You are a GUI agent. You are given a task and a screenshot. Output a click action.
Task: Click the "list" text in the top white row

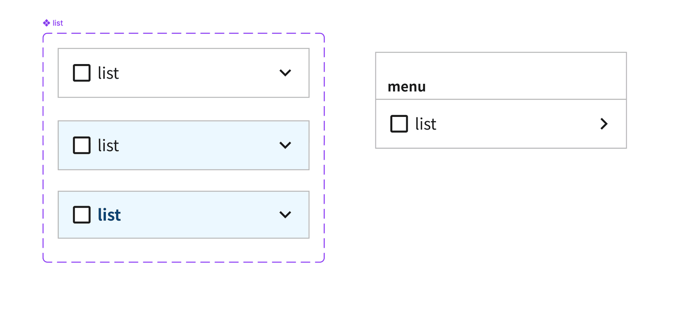108,73
